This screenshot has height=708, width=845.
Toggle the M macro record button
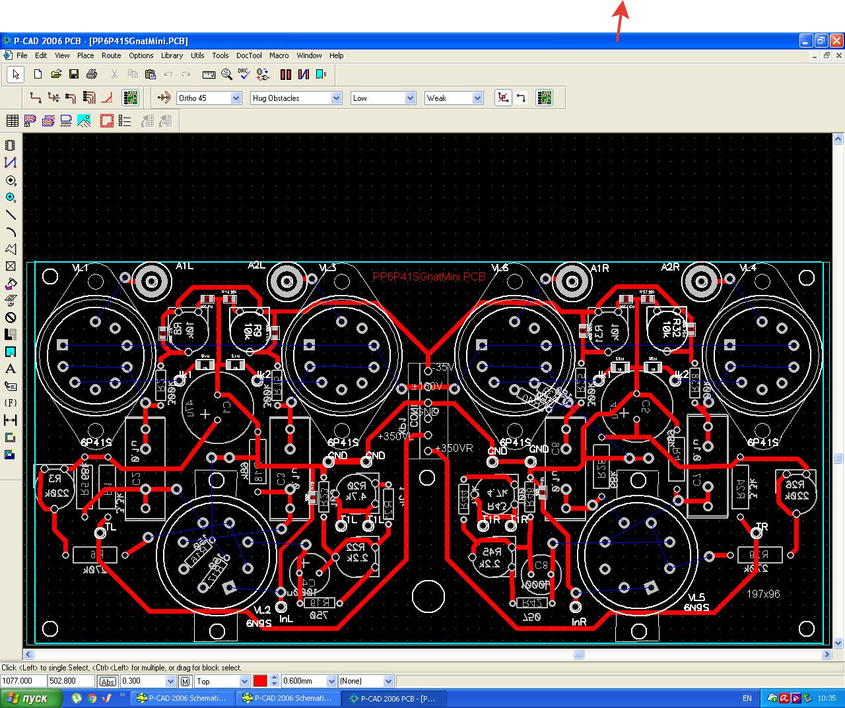click(x=186, y=682)
